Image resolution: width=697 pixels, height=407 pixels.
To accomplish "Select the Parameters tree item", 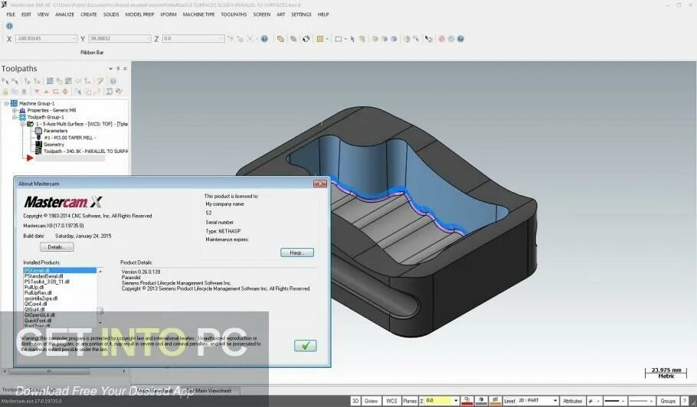I will coord(56,131).
